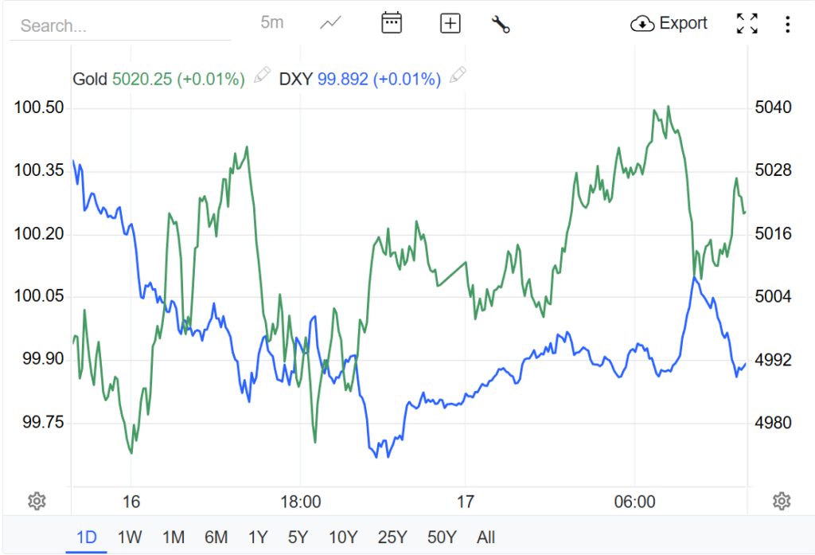Click the plus icon to add comparison
Screen dimensions: 815x555
450,23
